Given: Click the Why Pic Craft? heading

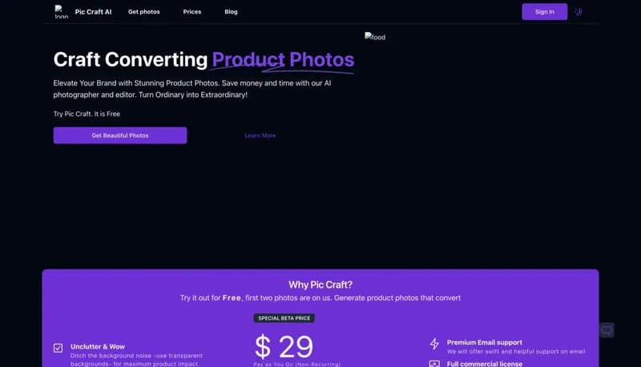Looking at the screenshot, I should click(320, 284).
